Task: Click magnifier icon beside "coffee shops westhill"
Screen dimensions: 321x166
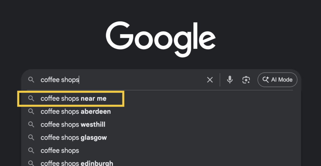Action: coord(31,124)
